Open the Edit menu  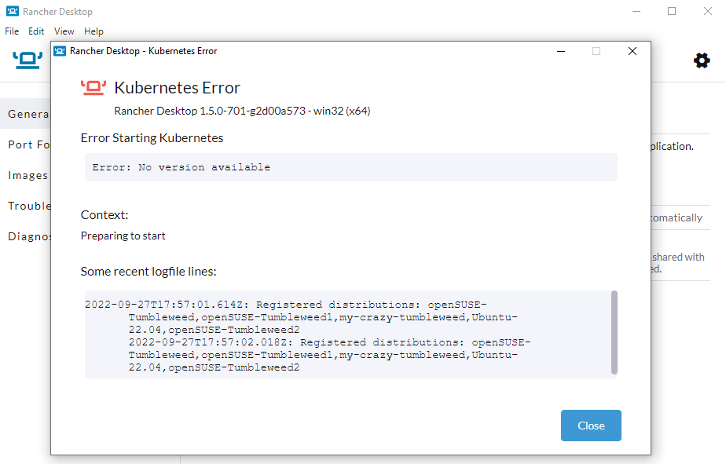(x=36, y=31)
